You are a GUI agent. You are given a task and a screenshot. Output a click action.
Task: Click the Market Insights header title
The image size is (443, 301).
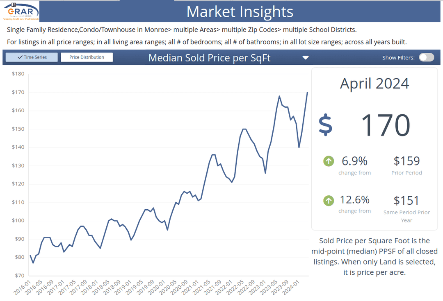coord(240,11)
